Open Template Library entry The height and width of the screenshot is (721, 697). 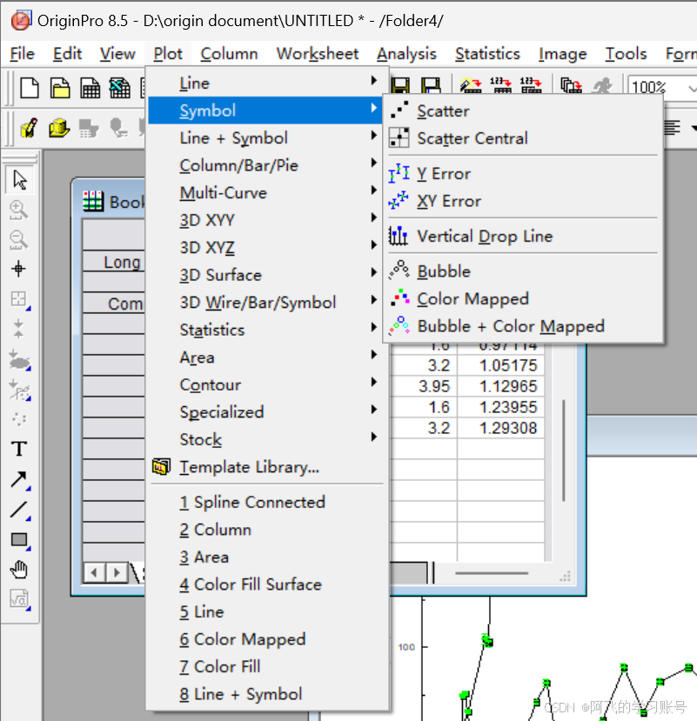coord(265,467)
